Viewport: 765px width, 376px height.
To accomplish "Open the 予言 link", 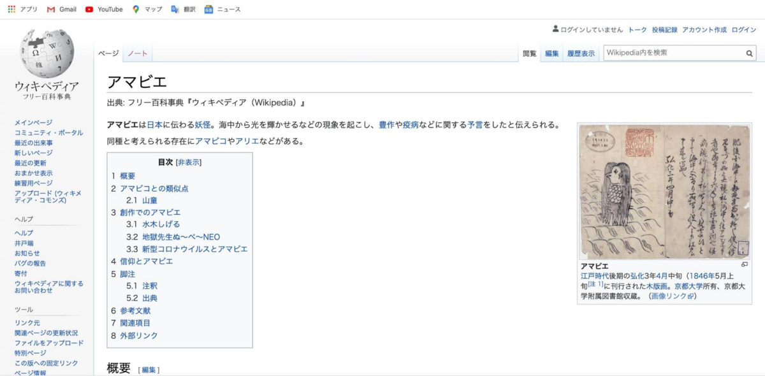I will pos(475,125).
